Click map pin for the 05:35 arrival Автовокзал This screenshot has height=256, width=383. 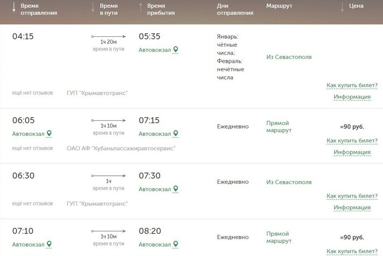tap(176, 50)
